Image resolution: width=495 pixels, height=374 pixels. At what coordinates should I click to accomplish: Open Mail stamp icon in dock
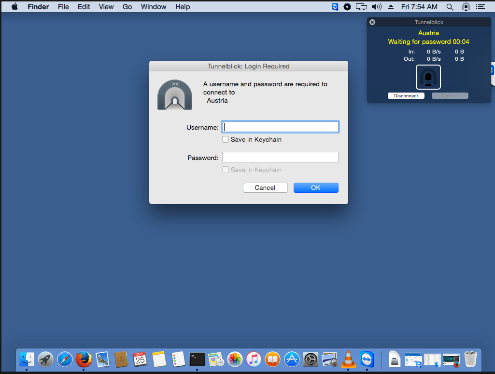[102, 359]
